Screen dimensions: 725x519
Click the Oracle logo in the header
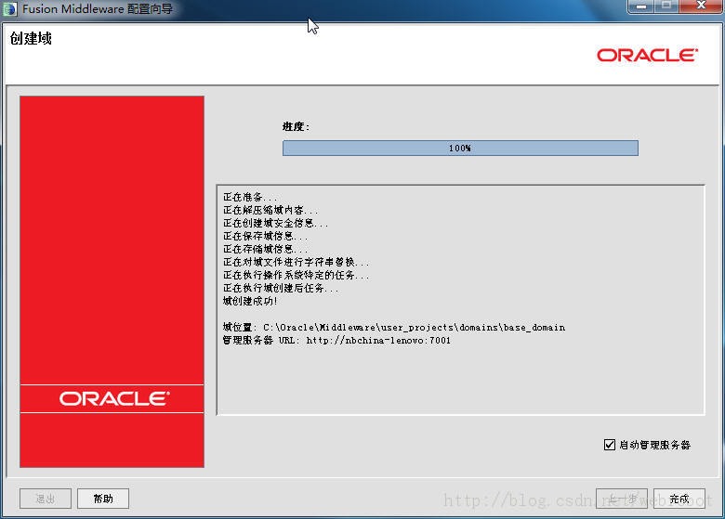click(x=647, y=56)
